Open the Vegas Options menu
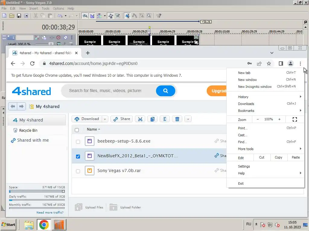 (x=58, y=8)
